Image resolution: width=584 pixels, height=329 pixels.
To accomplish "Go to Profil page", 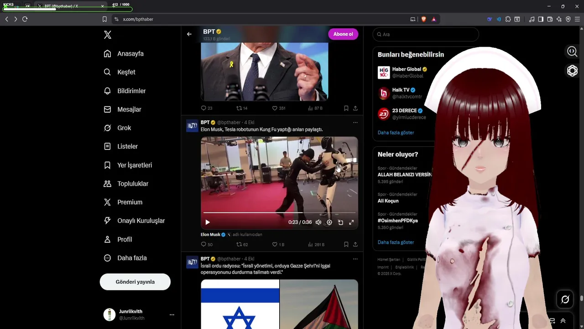I will coord(118,239).
